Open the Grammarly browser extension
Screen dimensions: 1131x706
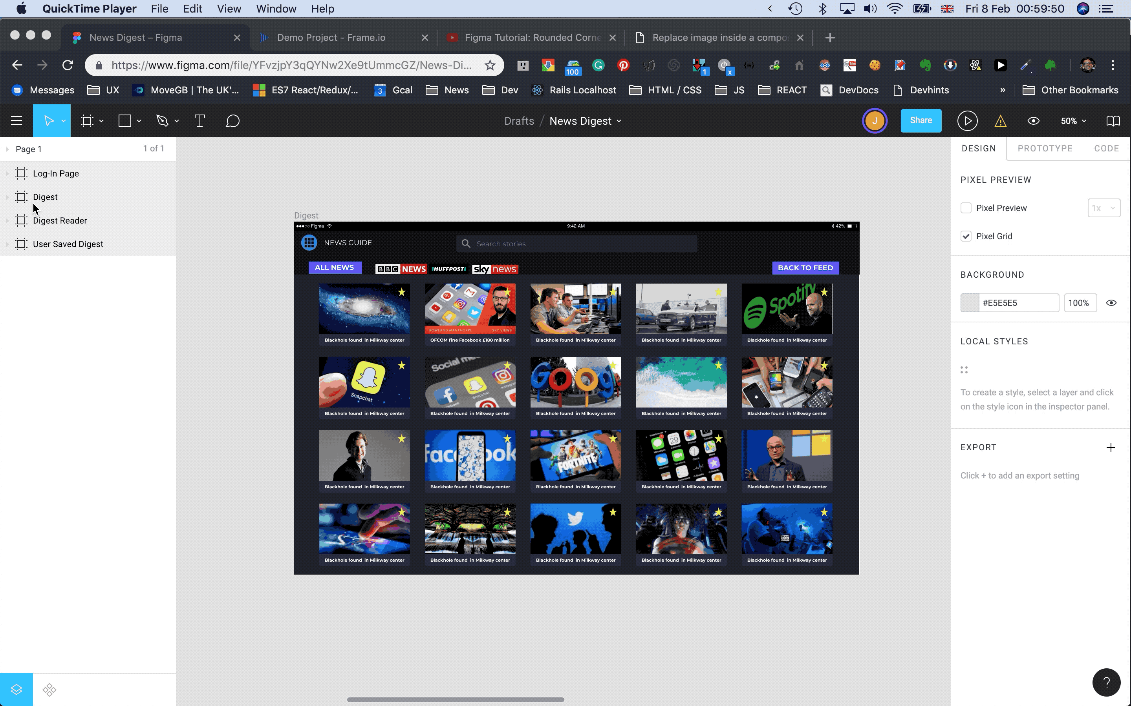pyautogui.click(x=598, y=66)
